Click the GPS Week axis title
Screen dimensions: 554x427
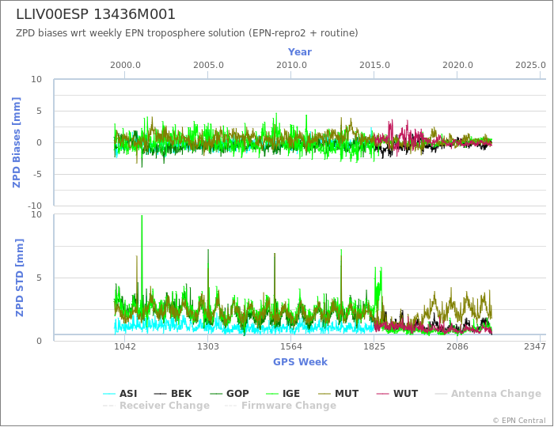(x=300, y=362)
